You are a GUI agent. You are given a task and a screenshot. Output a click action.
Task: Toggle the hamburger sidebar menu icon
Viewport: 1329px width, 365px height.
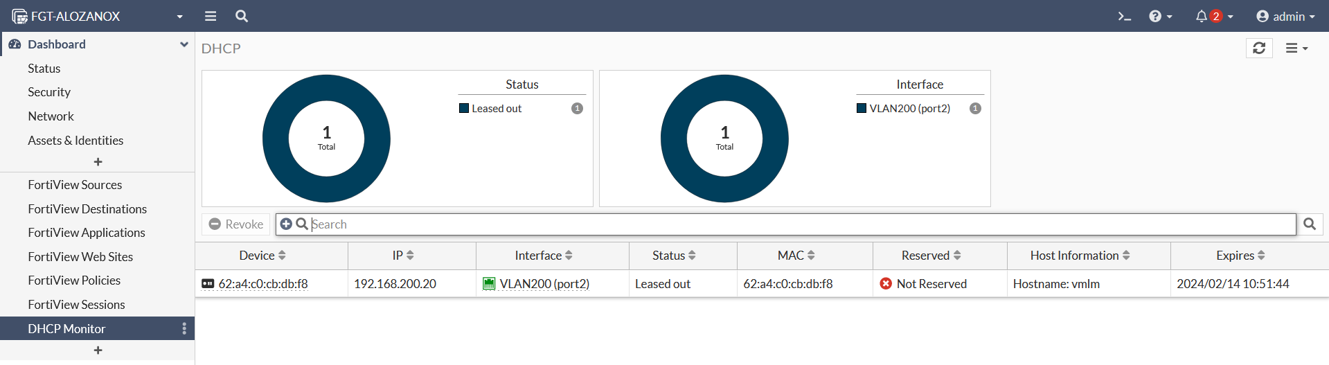(211, 16)
